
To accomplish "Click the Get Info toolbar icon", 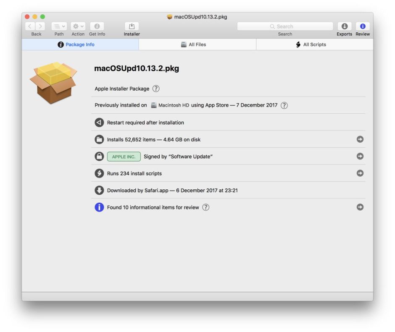I will pos(97,26).
